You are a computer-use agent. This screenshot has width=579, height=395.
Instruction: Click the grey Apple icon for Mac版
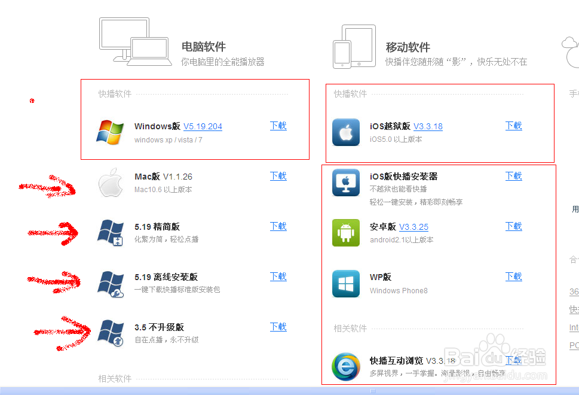point(111,183)
